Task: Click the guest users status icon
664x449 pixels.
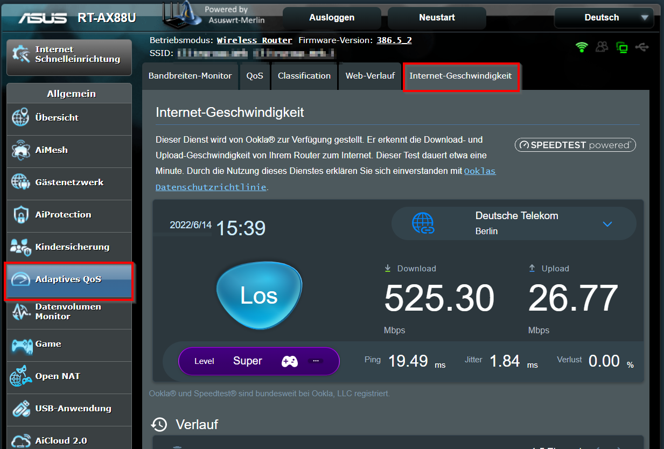Action: [602, 47]
